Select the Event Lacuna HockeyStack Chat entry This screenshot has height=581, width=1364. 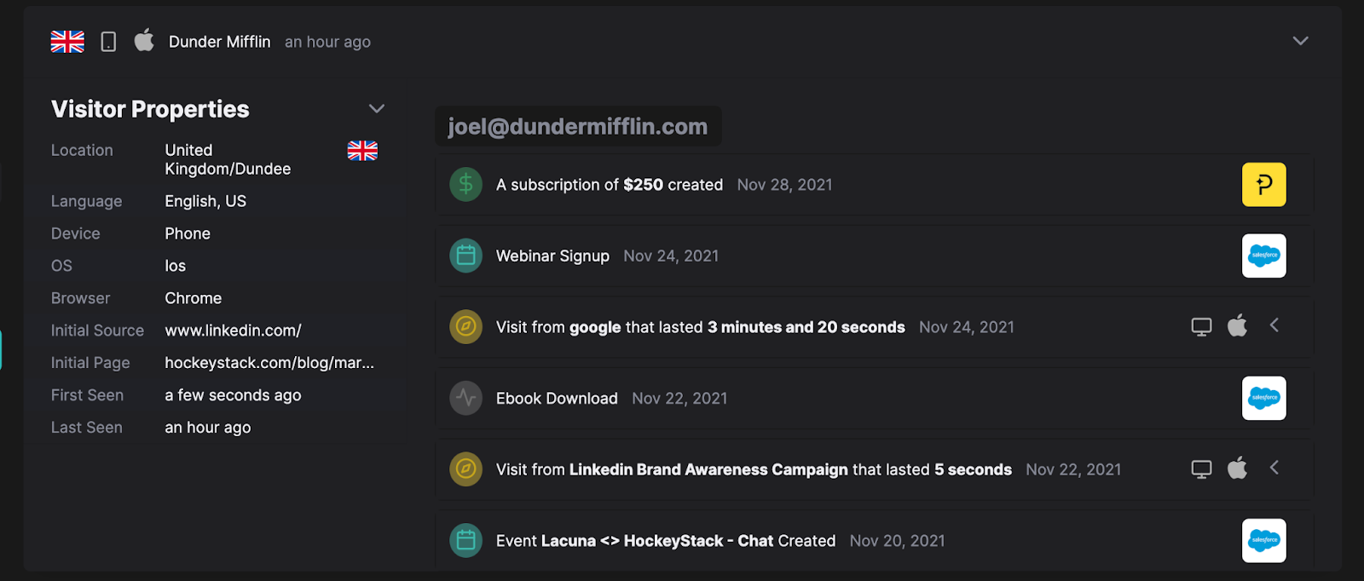(665, 541)
